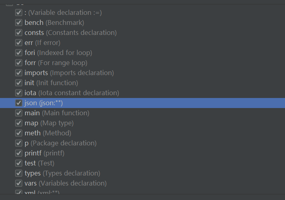Disable the err If error template checkbox
The width and height of the screenshot is (285, 200).
[x=19, y=43]
